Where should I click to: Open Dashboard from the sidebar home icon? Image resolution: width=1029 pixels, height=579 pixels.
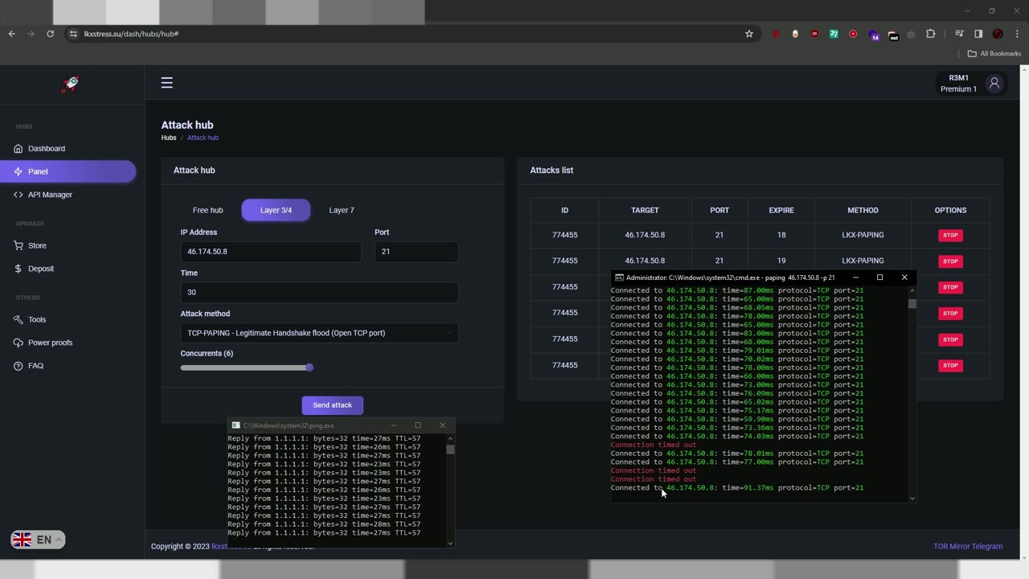pos(18,149)
